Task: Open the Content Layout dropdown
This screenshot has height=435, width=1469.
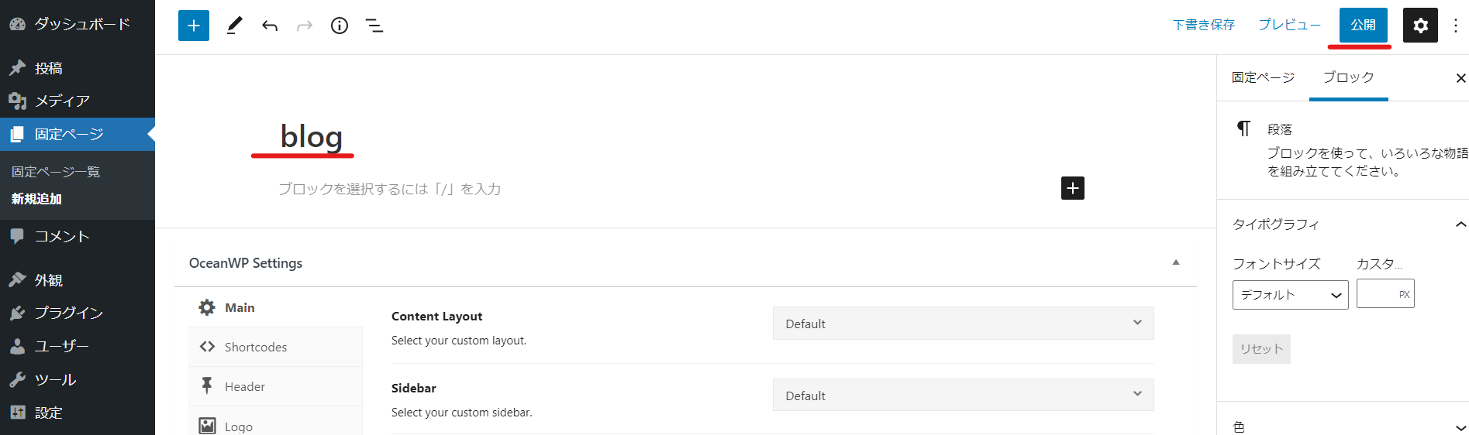Action: (x=963, y=324)
